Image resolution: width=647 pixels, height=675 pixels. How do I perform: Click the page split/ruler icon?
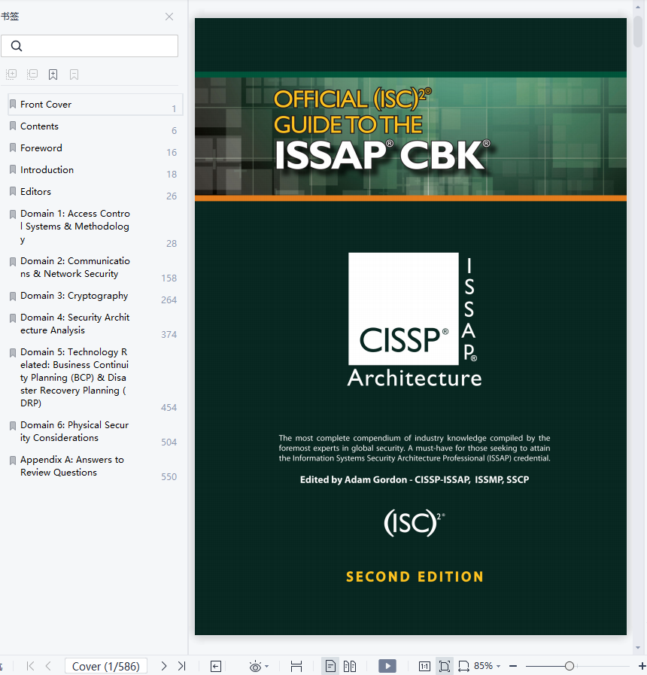coord(296,667)
